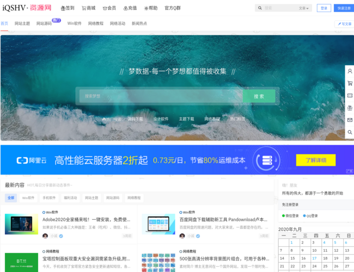Open user profile icon in side toolbar
Screen dimensions: 354x272
[350, 71]
